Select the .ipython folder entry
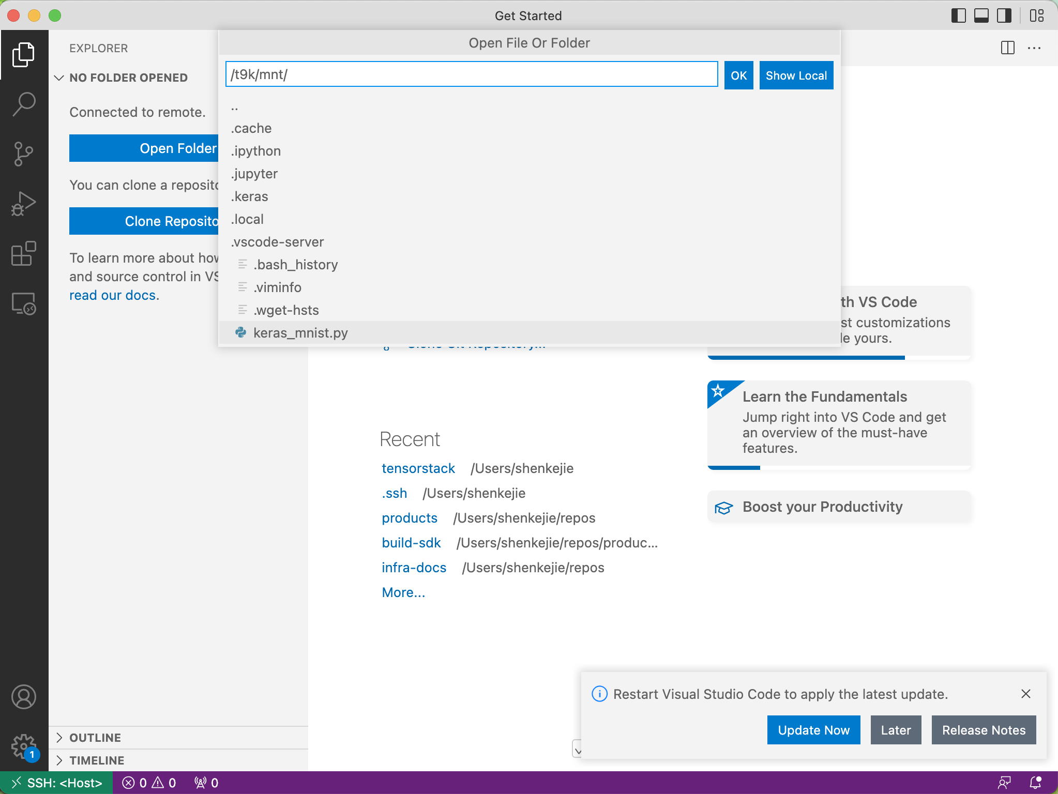1058x794 pixels. [x=530, y=151]
